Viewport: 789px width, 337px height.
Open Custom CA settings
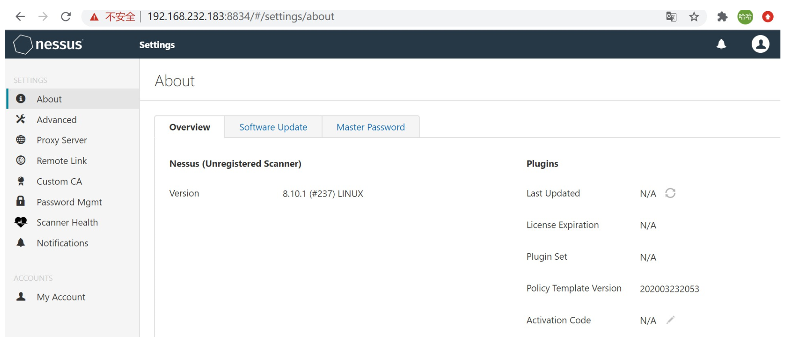[73, 181]
